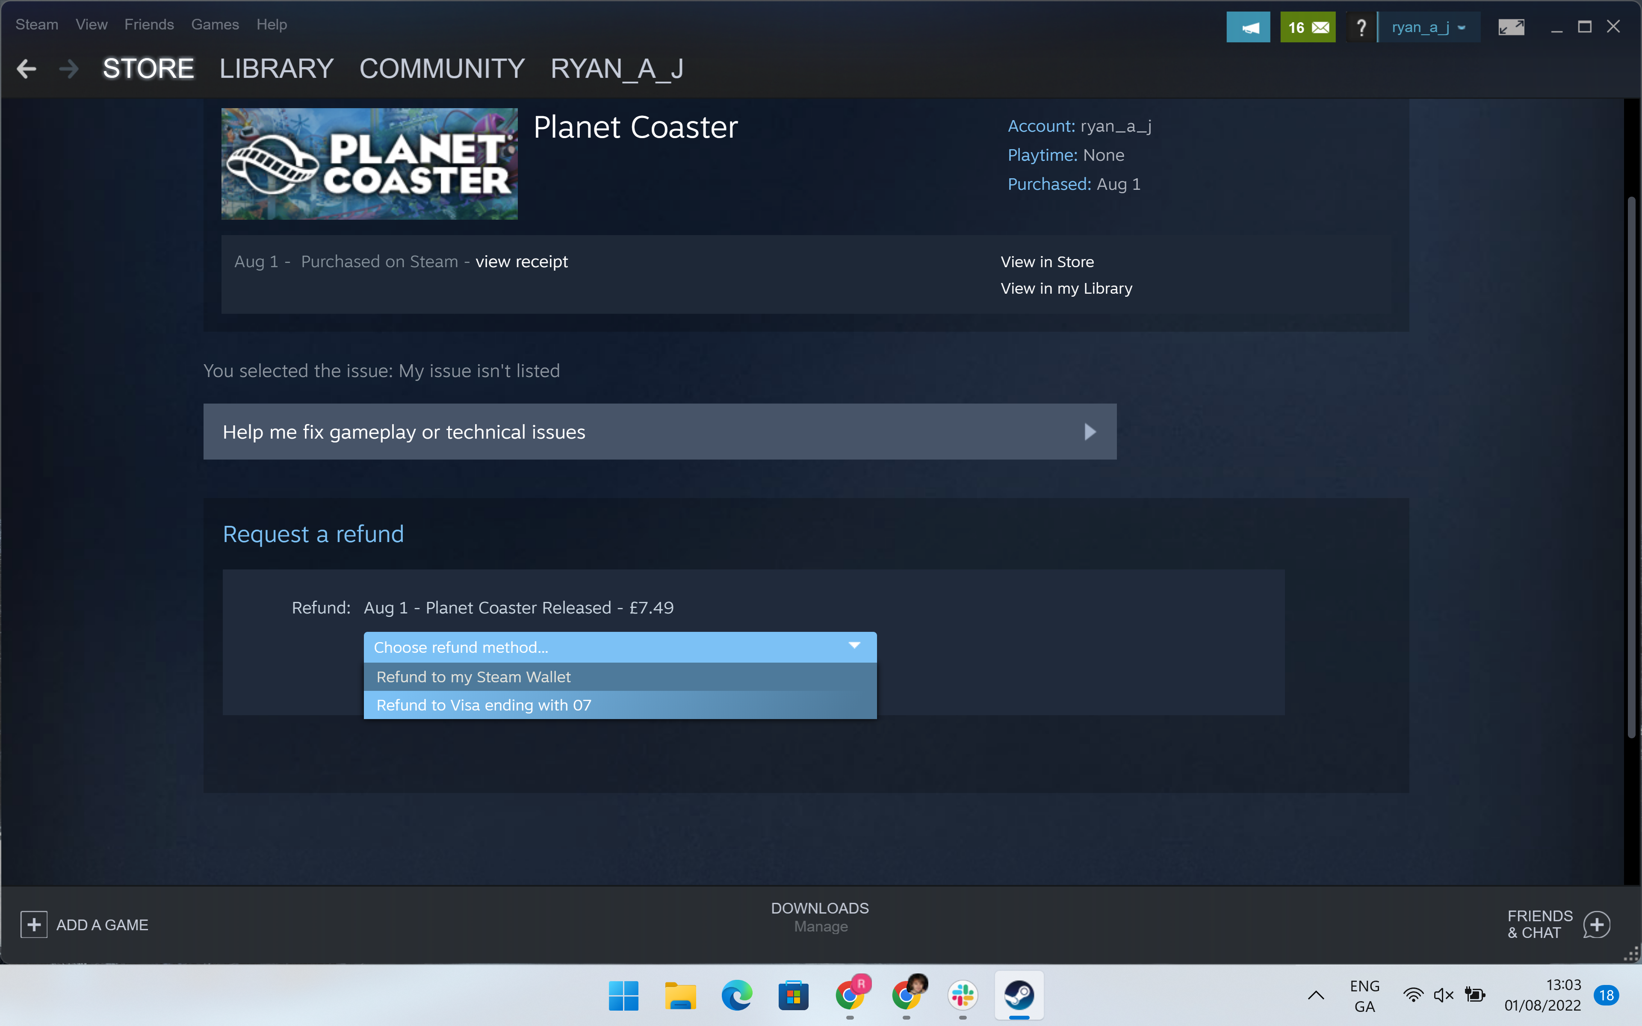Click View in my Library link
Image resolution: width=1642 pixels, height=1026 pixels.
point(1066,289)
